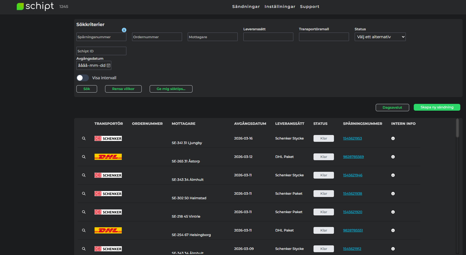Viewport: 466px width, 255px height.
Task: Open the Status dropdown
Action: [x=380, y=37]
